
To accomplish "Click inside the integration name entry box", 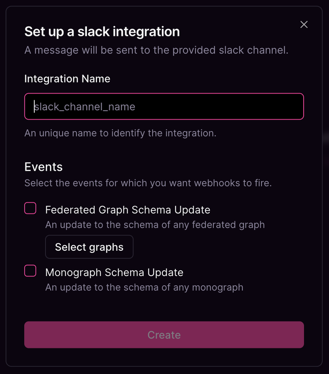I will 164,106.
